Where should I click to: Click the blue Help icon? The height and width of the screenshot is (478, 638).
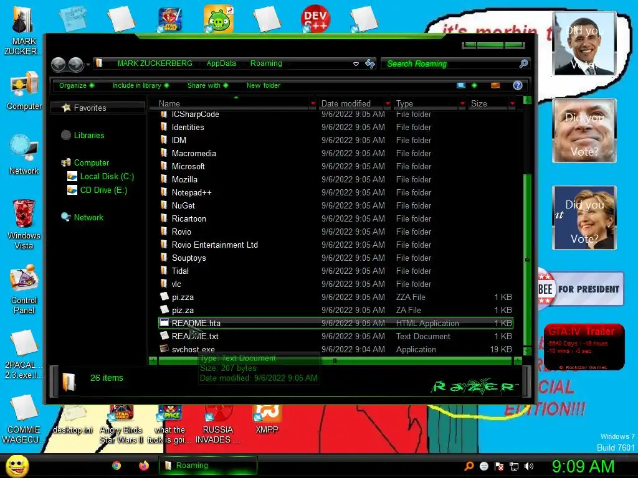tap(518, 85)
